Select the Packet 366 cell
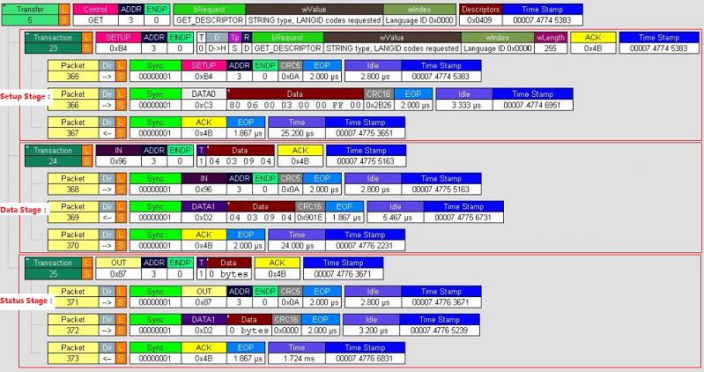 71,99
